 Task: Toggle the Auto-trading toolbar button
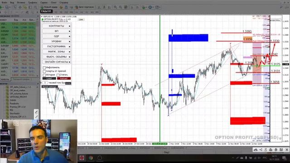pos(84,7)
